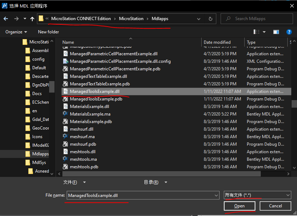The image size is (297, 216).
Task: Open the Gdal_Dat folder in tree
Action: point(37,119)
